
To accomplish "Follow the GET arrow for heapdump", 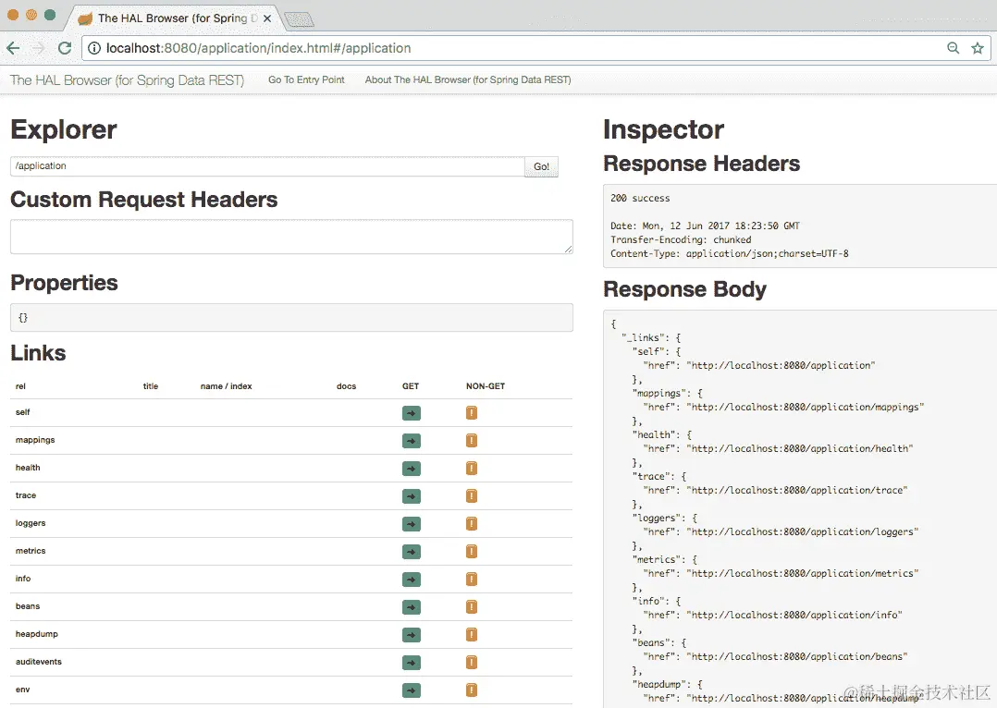I will [412, 635].
